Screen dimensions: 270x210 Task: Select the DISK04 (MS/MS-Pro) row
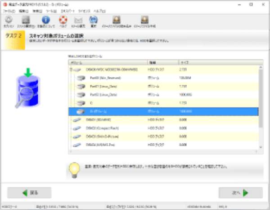pos(164,145)
